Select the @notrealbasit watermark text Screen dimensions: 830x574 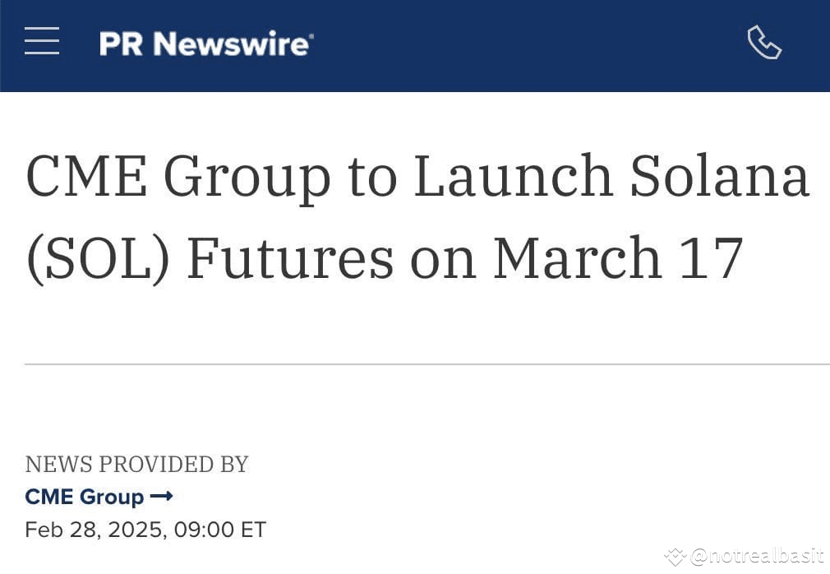758,556
